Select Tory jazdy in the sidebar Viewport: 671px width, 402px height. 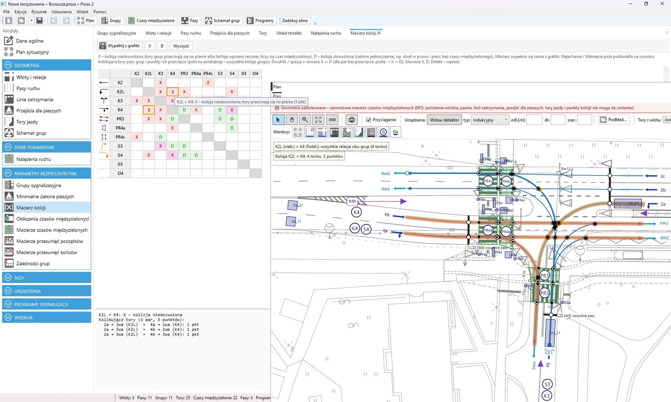click(47, 122)
